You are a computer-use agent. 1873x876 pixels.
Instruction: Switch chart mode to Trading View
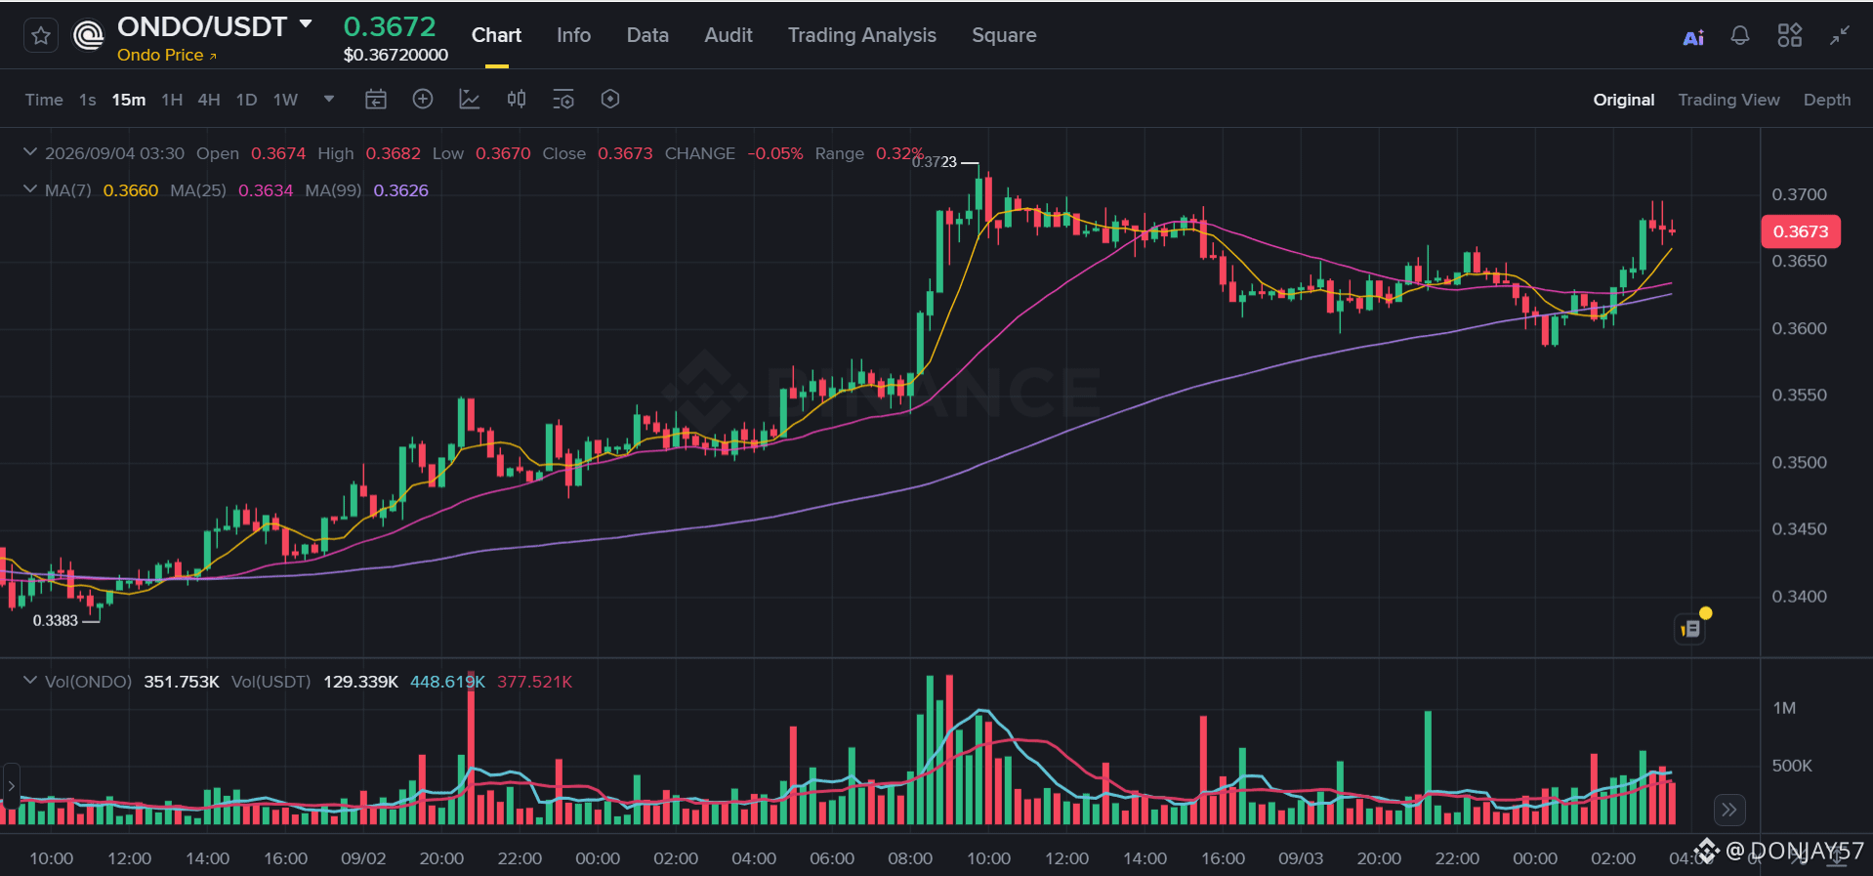pyautogui.click(x=1728, y=100)
